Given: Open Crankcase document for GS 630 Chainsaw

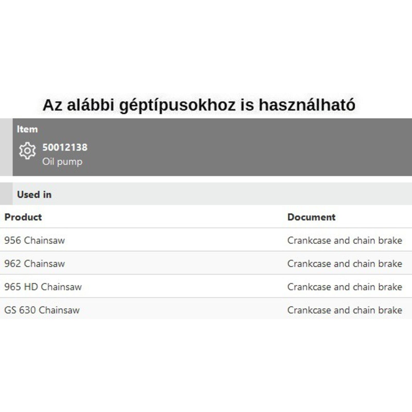Looking at the screenshot, I should [345, 310].
